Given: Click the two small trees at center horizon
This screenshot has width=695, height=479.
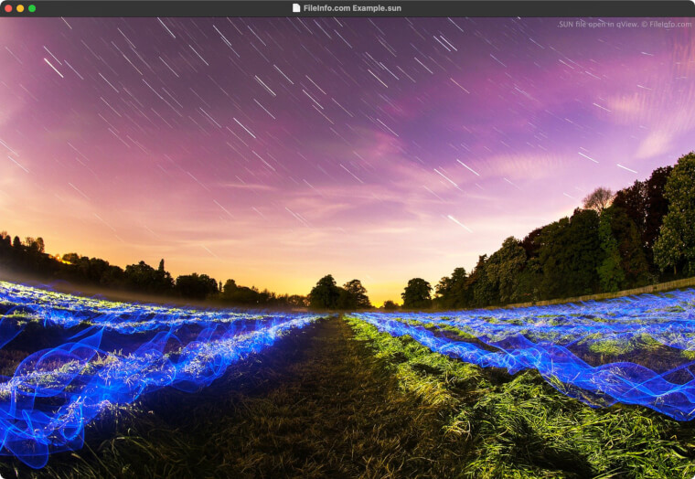Looking at the screenshot, I should (338, 293).
